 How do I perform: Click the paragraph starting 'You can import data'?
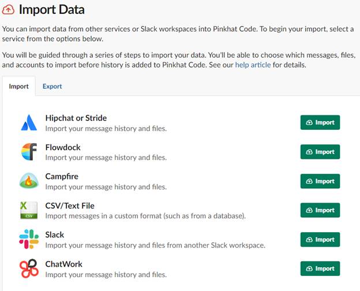[178, 34]
